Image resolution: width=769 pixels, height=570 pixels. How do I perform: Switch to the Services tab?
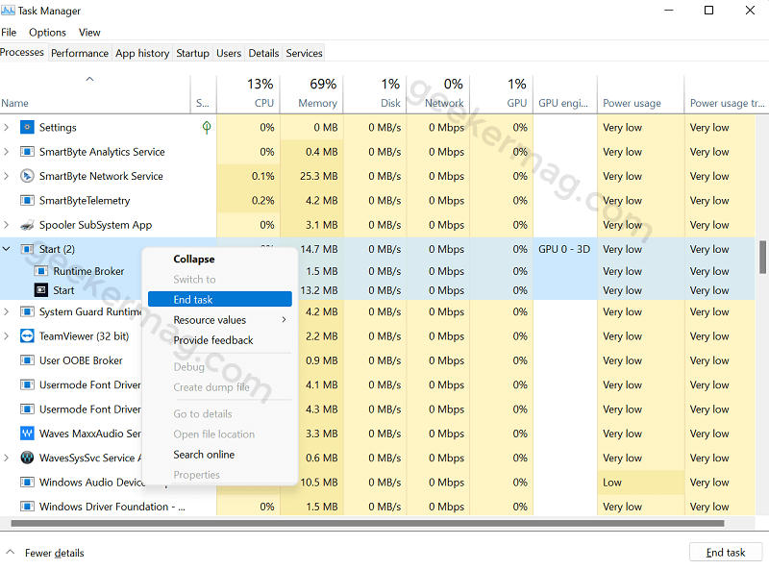[x=304, y=53]
